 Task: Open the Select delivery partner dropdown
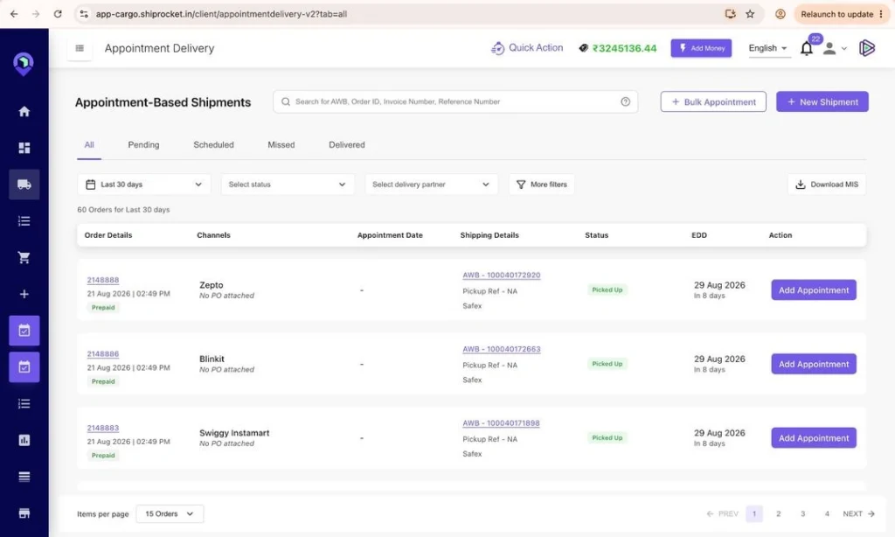(432, 185)
